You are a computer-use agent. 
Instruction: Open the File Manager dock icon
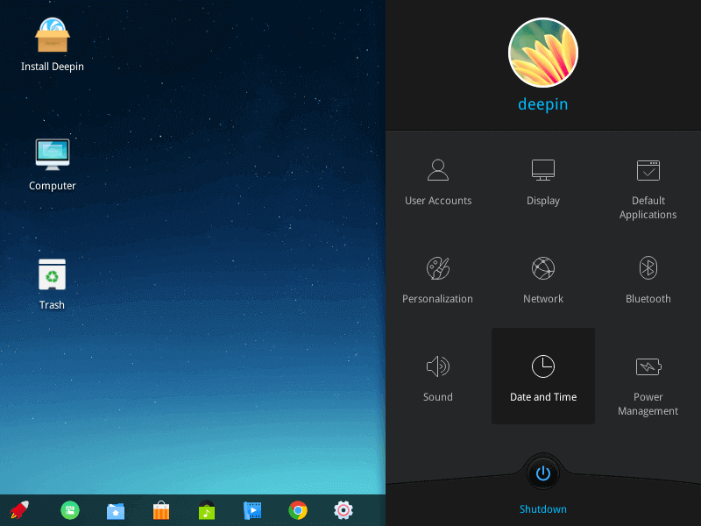pos(116,510)
